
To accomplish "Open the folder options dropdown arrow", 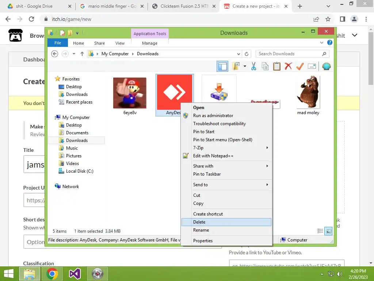I will coord(245,66).
